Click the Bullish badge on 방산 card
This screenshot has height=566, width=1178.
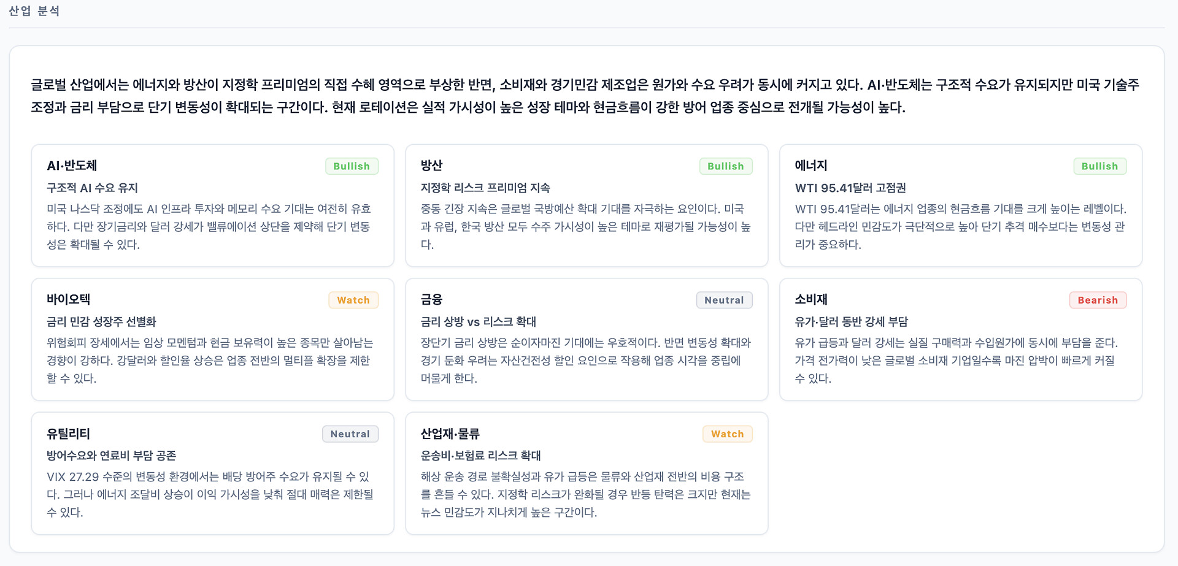click(x=725, y=166)
